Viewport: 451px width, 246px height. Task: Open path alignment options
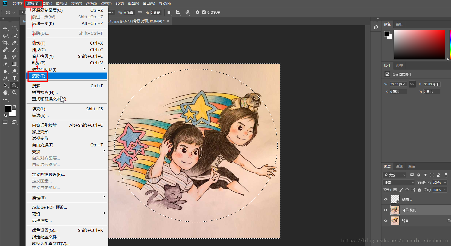point(178,12)
